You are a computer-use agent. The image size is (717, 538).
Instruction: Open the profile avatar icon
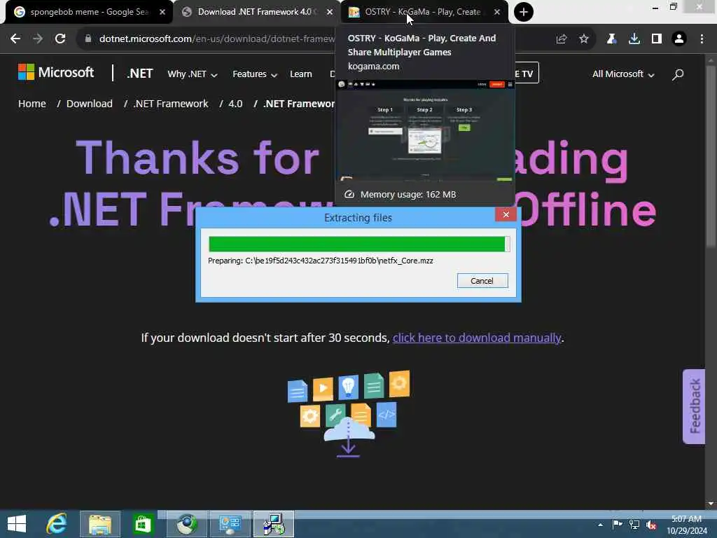[679, 39]
